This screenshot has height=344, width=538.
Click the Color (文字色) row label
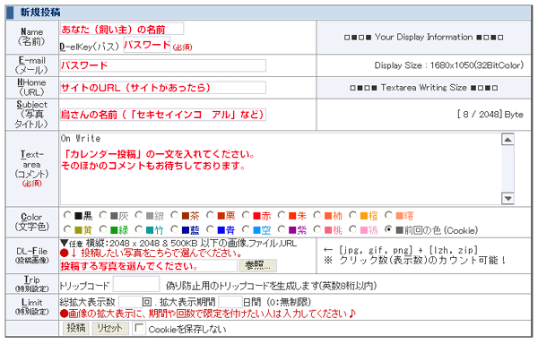click(31, 221)
